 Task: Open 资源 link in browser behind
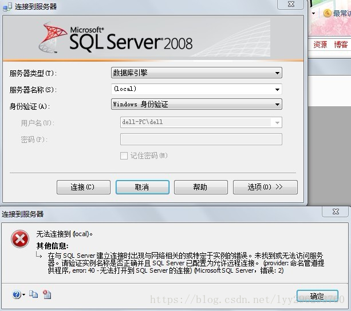click(x=320, y=45)
